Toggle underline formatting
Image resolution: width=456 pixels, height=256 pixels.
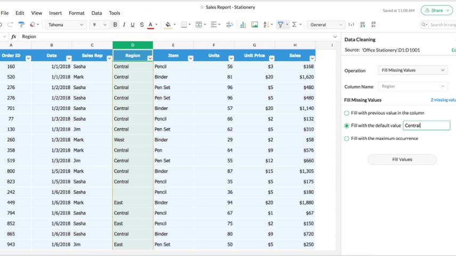pyautogui.click(x=133, y=24)
